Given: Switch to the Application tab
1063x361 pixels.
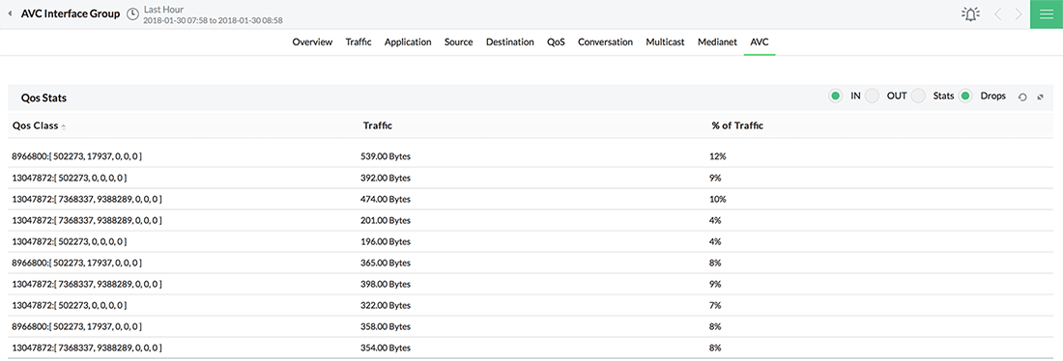Looking at the screenshot, I should coord(408,42).
